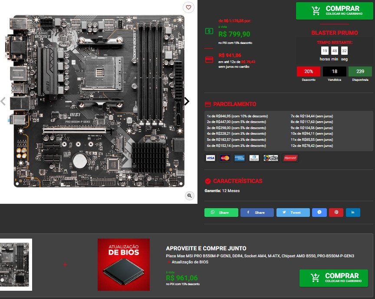Click the Diners Club logo
This screenshot has width=375, height=299.
pyautogui.click(x=254, y=158)
